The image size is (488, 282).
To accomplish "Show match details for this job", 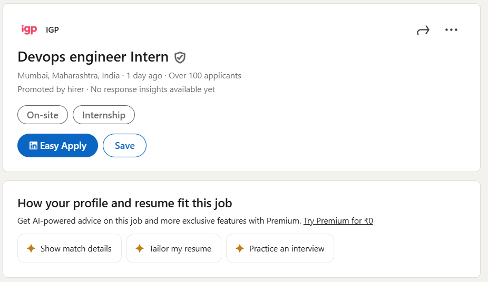I will click(x=70, y=248).
